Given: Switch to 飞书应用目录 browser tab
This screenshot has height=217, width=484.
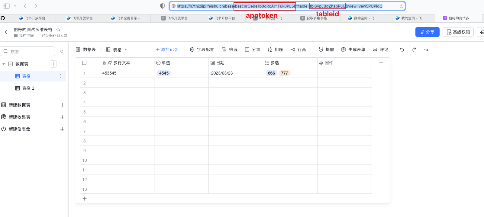Looking at the screenshot, I should pos(127,18).
